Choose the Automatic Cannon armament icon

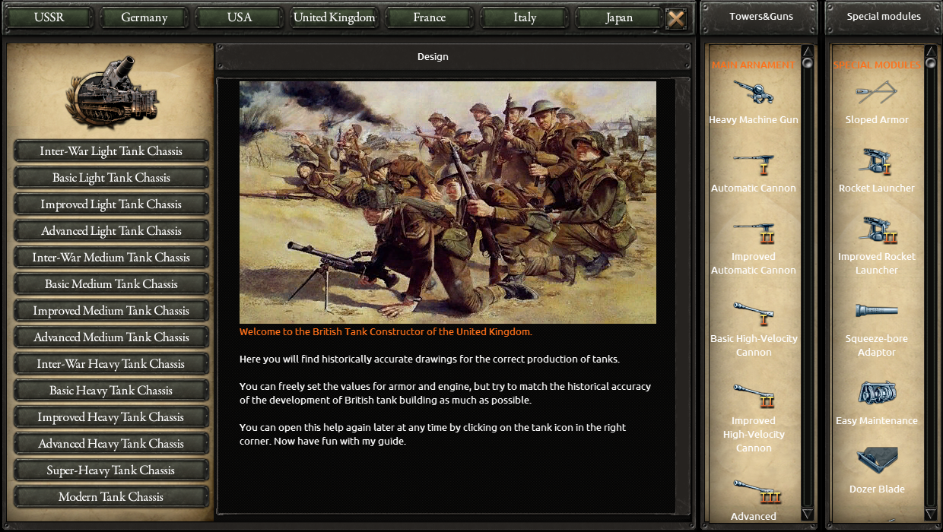753,162
